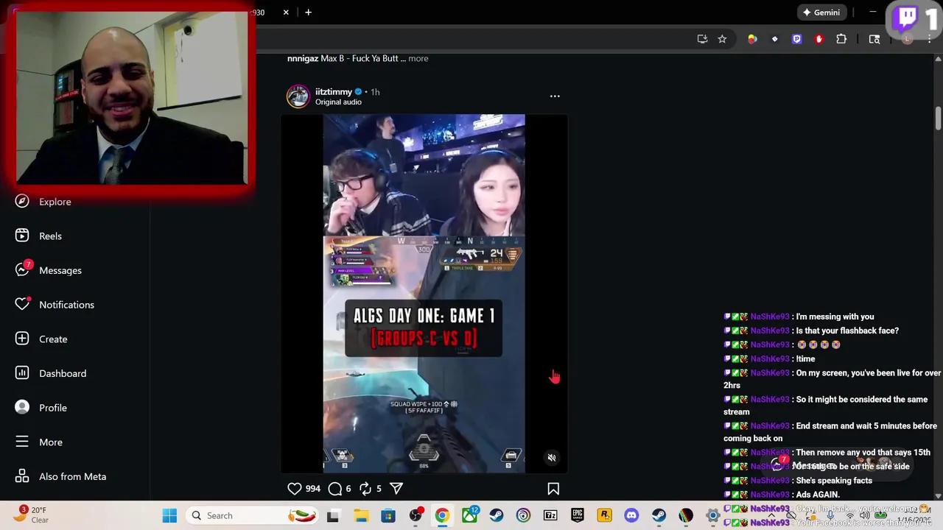This screenshot has width=943, height=530.
Task: Bookmark this page with the star
Action: click(722, 39)
